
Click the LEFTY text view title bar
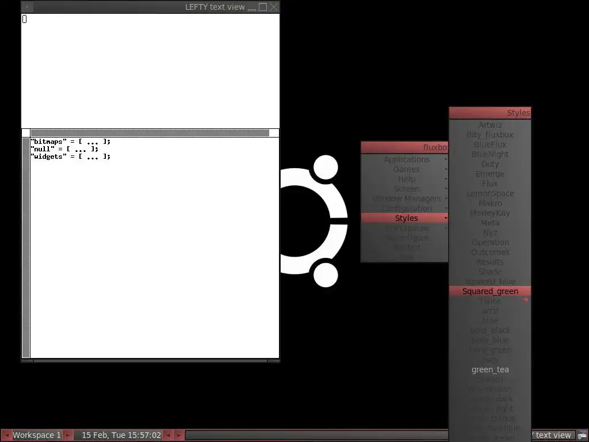[x=140, y=7]
